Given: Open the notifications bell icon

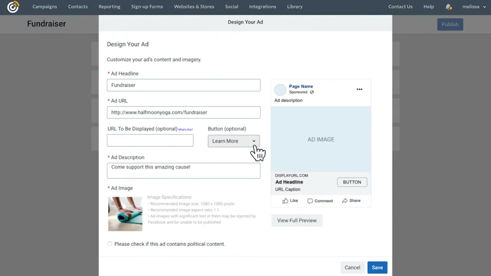Looking at the screenshot, I should coord(448,7).
